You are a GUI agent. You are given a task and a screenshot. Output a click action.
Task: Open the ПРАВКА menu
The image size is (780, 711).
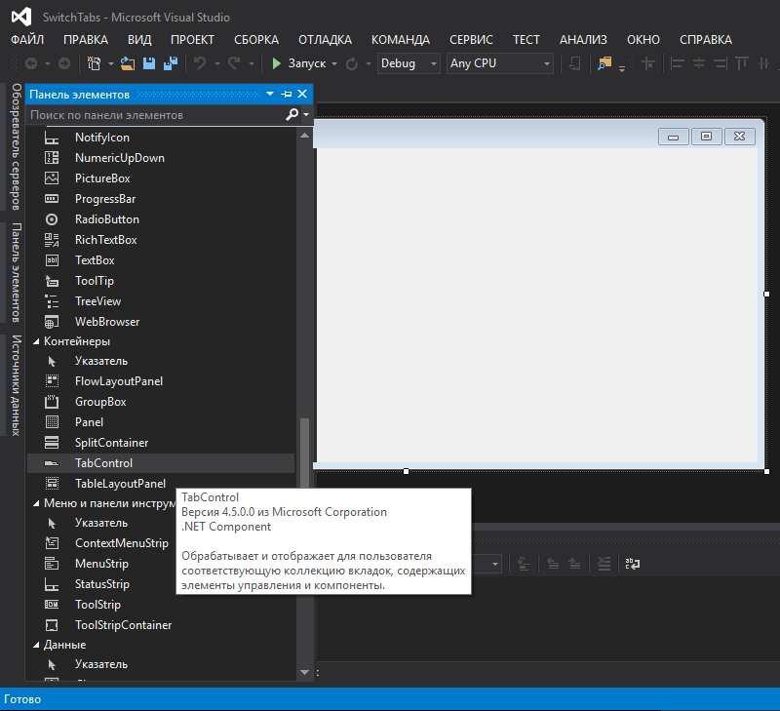coord(86,40)
